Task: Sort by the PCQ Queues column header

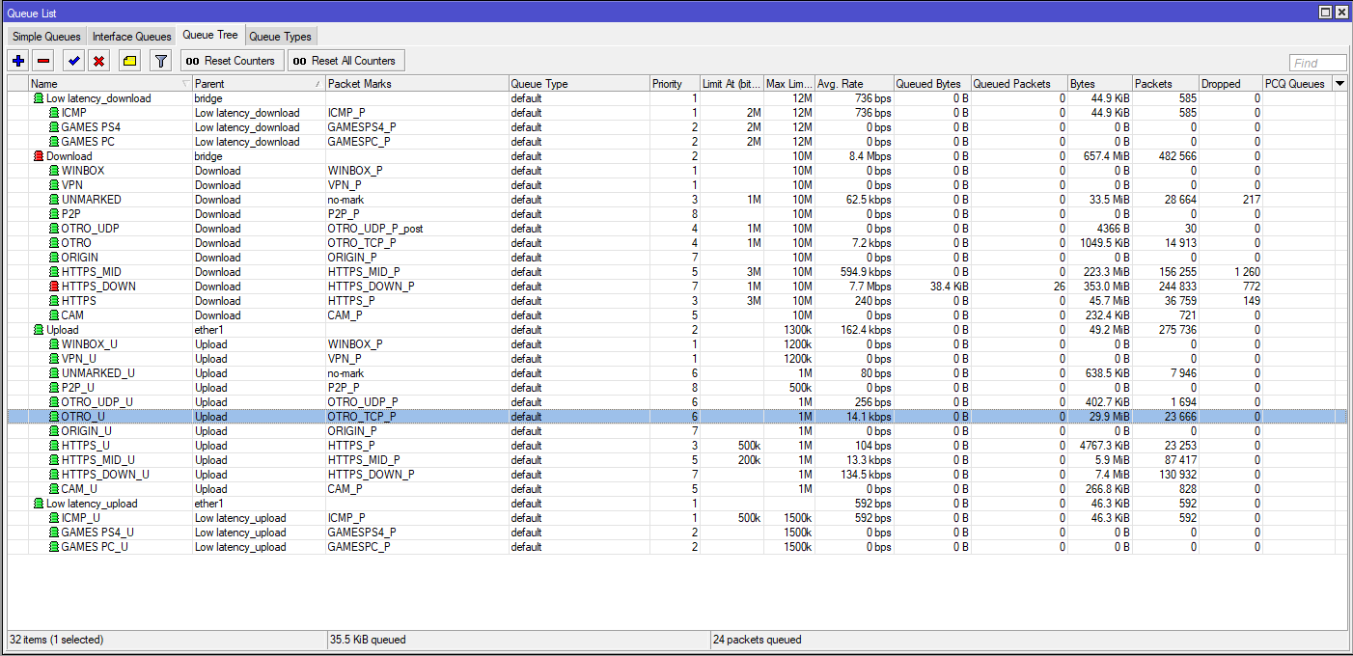Action: (1297, 84)
